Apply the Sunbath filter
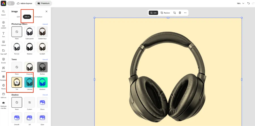Viewport: 255px width, 126px height. (42, 47)
